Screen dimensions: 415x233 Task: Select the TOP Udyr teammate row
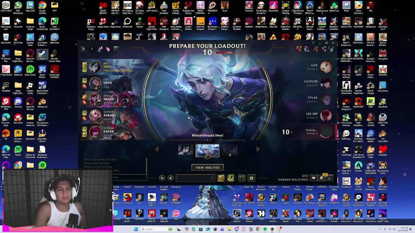112,83
